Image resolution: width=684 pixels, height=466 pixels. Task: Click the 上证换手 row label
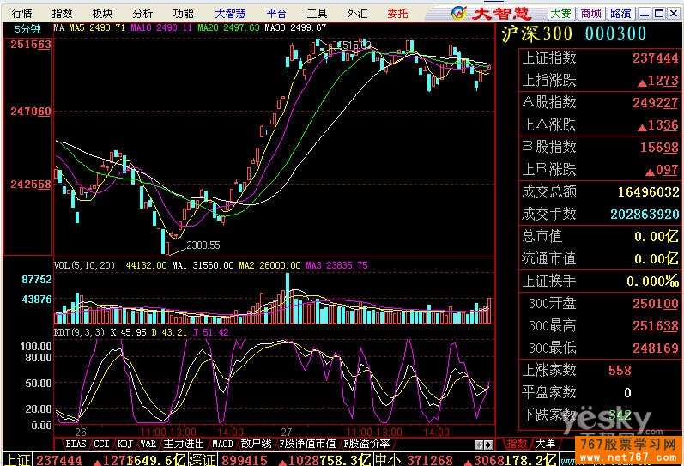[548, 281]
